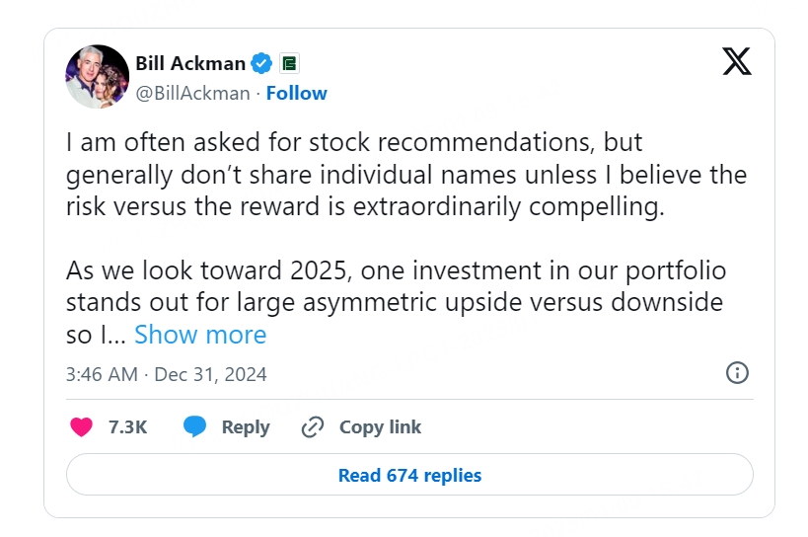
Task: Click the green affiliate badge icon
Action: [290, 63]
